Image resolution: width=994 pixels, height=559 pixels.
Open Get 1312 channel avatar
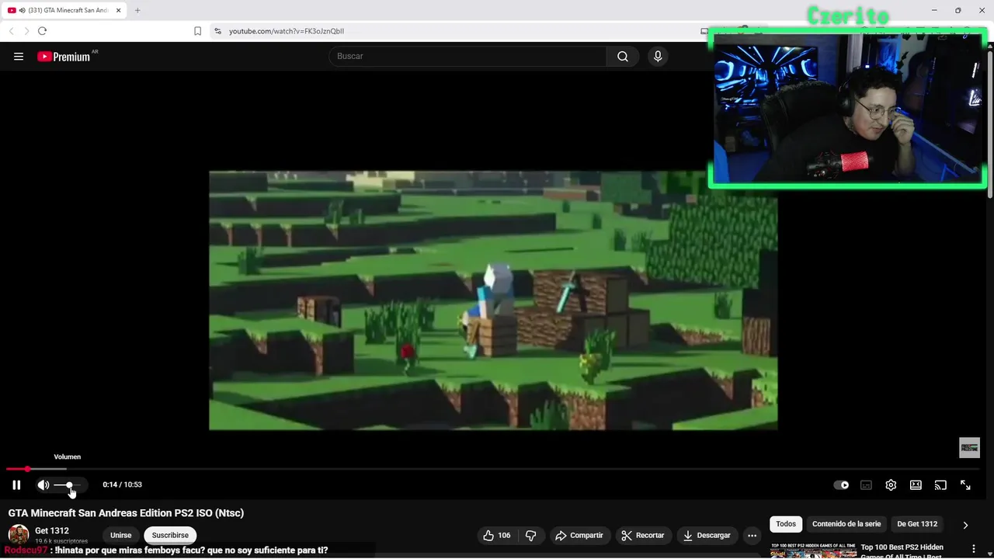coord(19,535)
